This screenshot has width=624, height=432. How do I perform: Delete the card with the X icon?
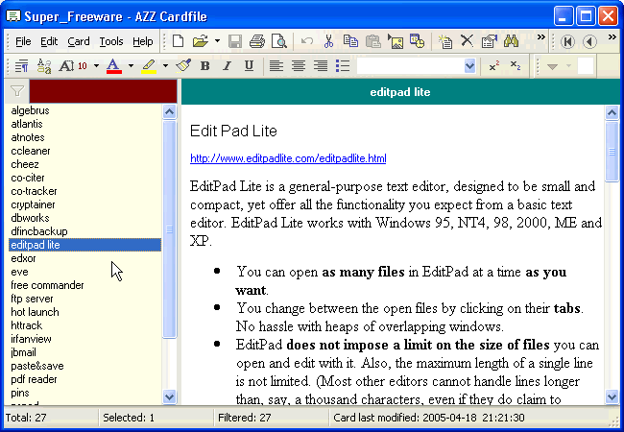(467, 41)
